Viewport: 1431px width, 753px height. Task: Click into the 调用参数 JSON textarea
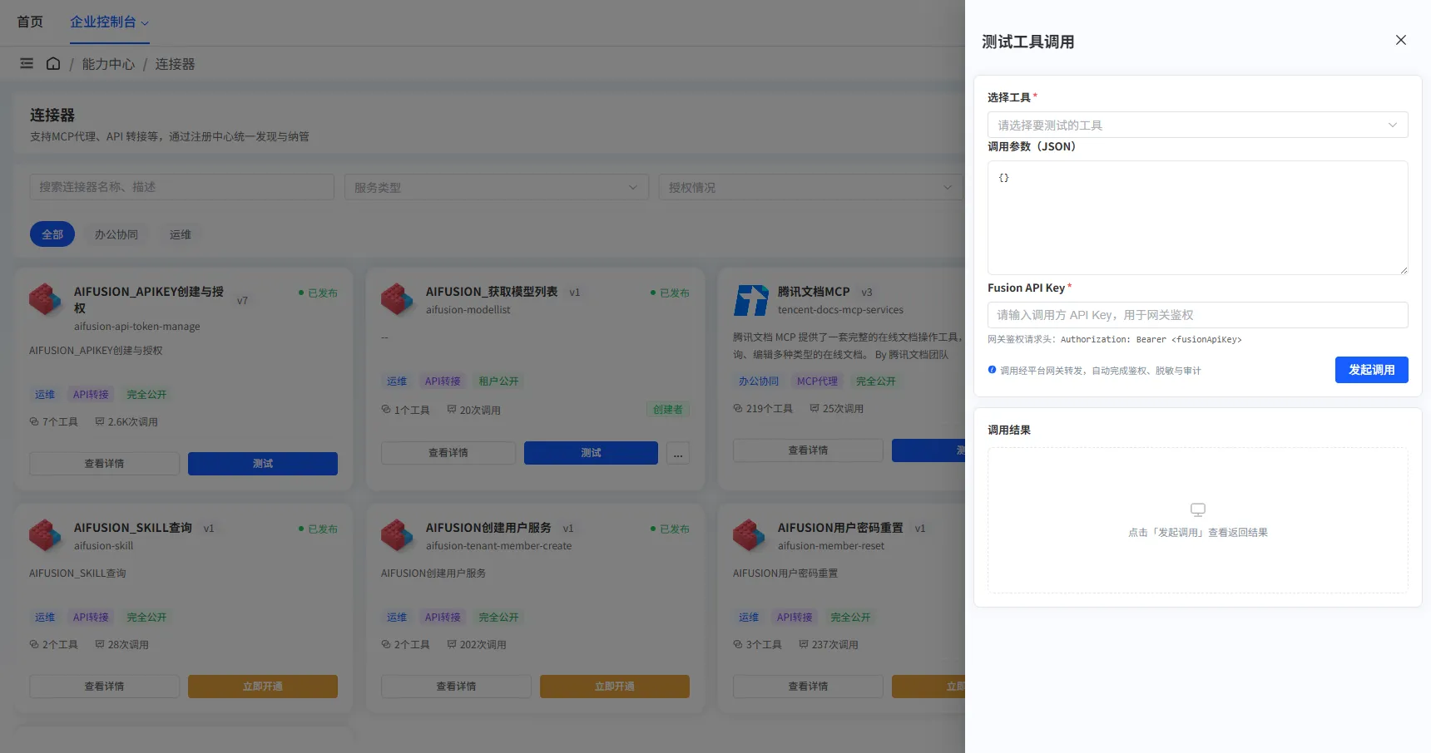1197,218
